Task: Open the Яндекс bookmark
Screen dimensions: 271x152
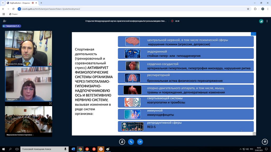Action: pos(13,14)
